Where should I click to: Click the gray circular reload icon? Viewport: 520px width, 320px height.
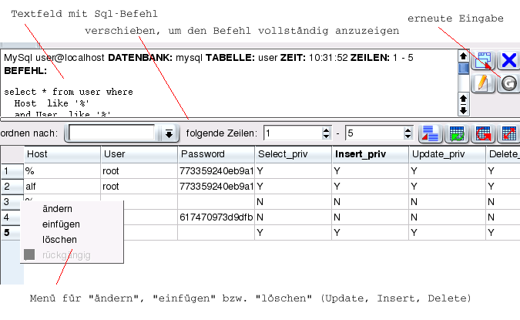(508, 83)
